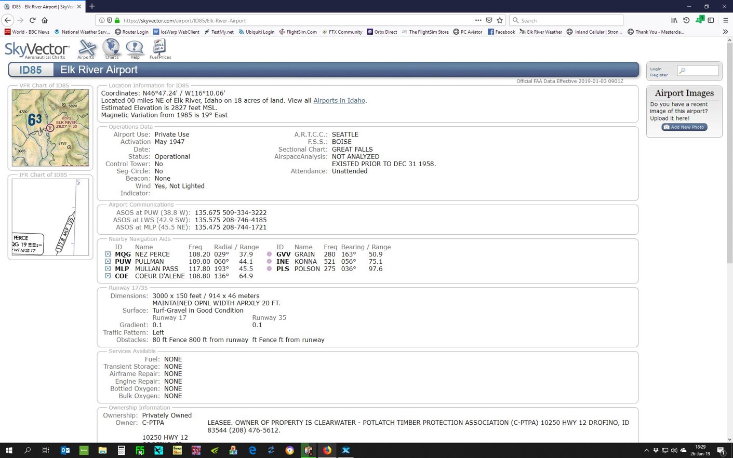Viewport: 733px width, 458px height.
Task: Go to browser home page
Action: tap(45, 20)
